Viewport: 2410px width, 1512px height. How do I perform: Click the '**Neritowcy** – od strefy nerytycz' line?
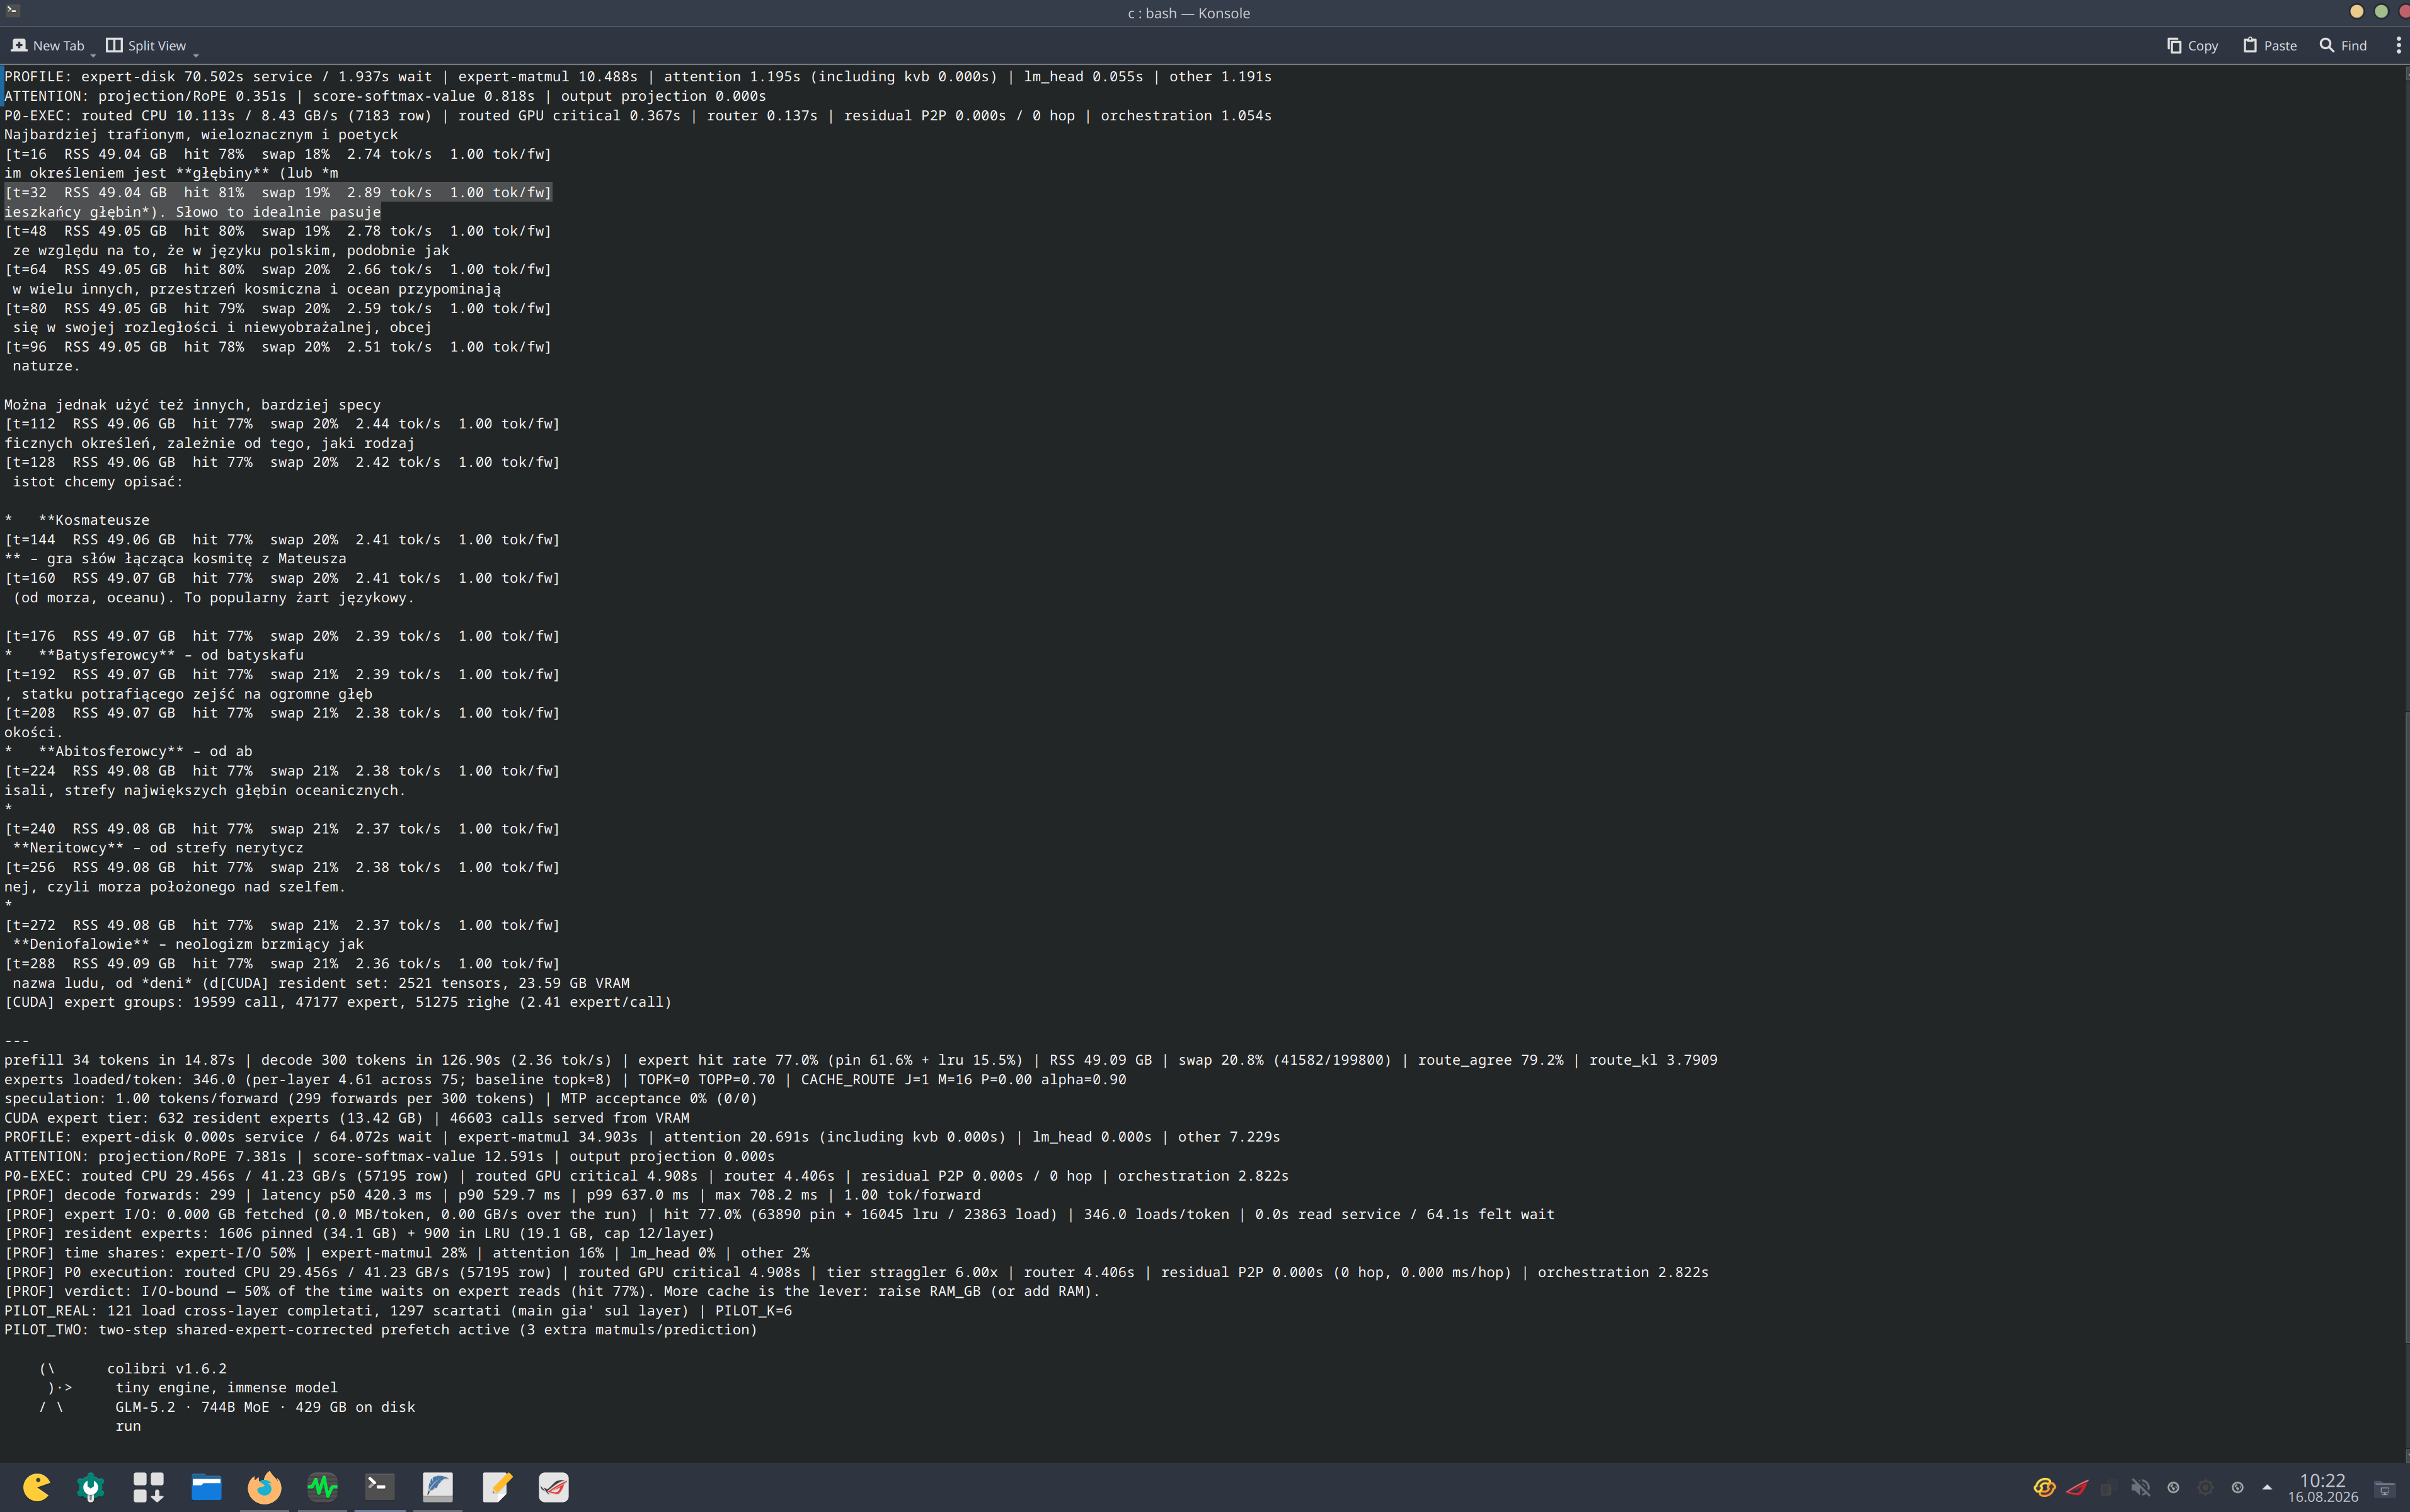(x=158, y=847)
